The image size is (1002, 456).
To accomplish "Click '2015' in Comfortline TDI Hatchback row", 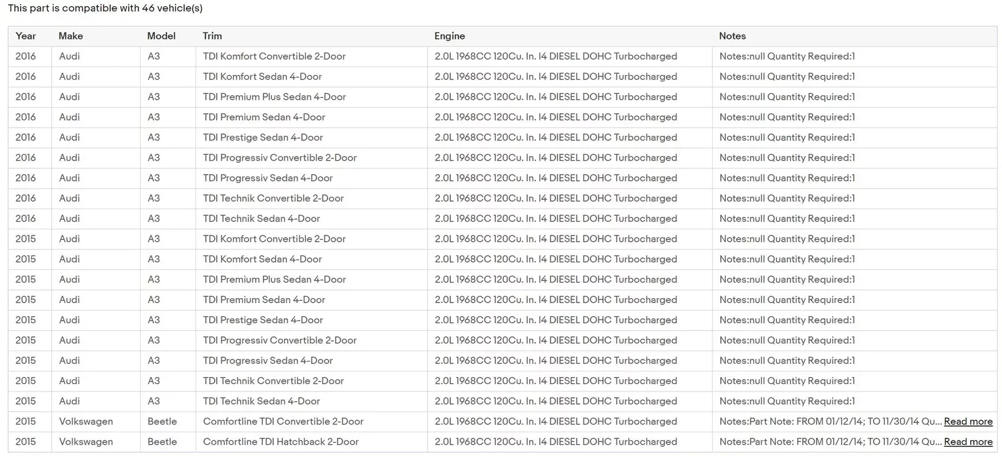I will (x=26, y=442).
